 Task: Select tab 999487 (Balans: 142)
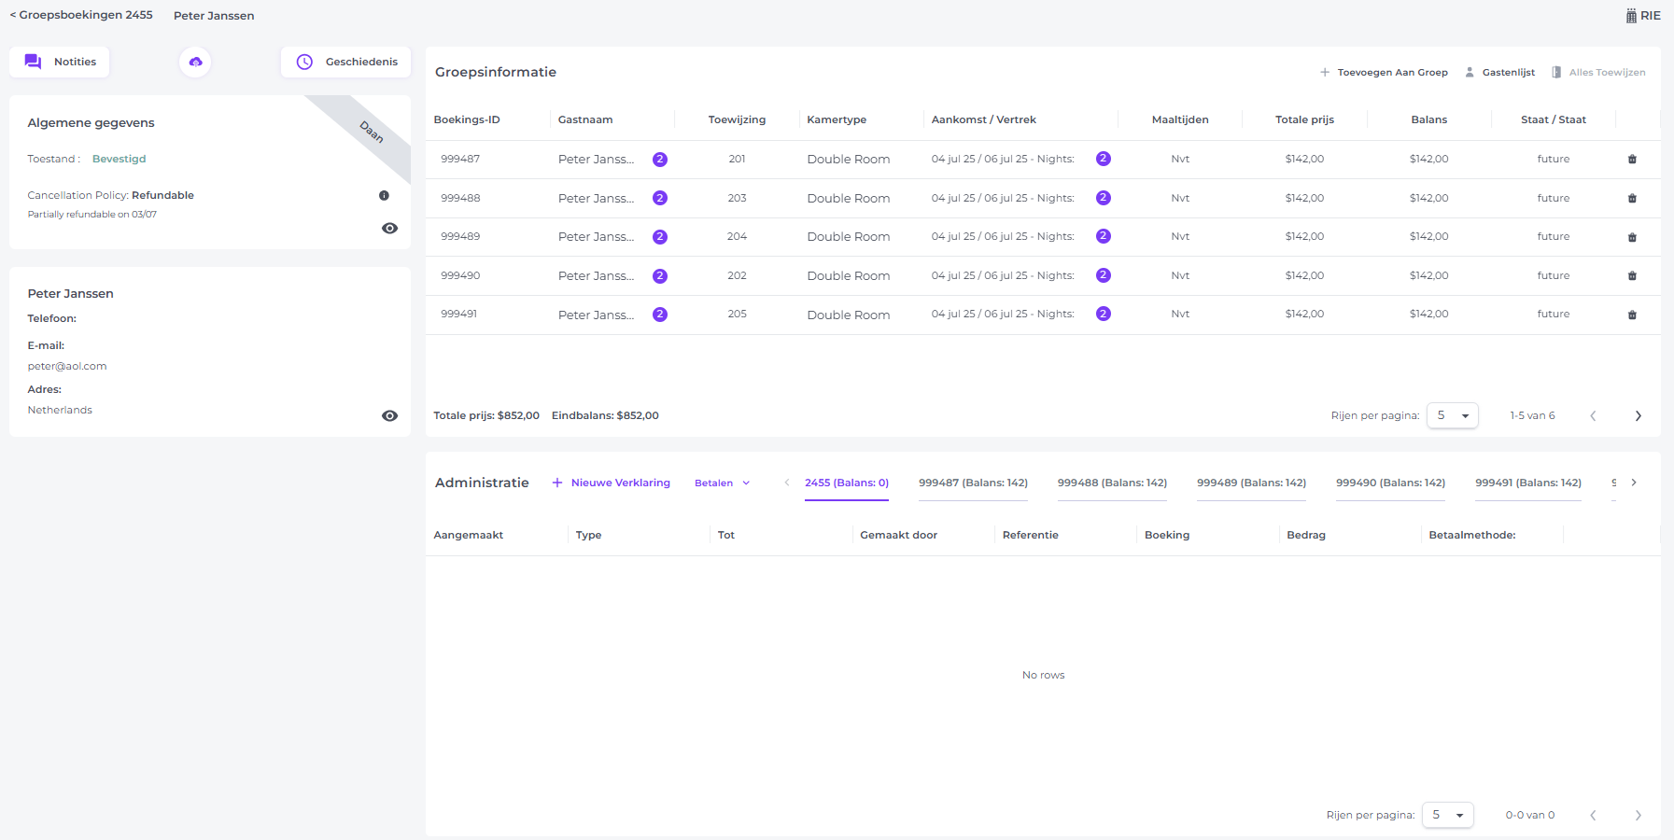pos(973,483)
